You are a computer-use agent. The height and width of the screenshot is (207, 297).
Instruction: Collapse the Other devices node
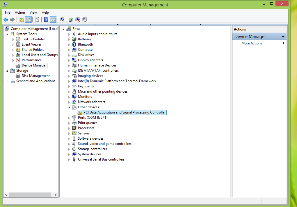(69, 107)
